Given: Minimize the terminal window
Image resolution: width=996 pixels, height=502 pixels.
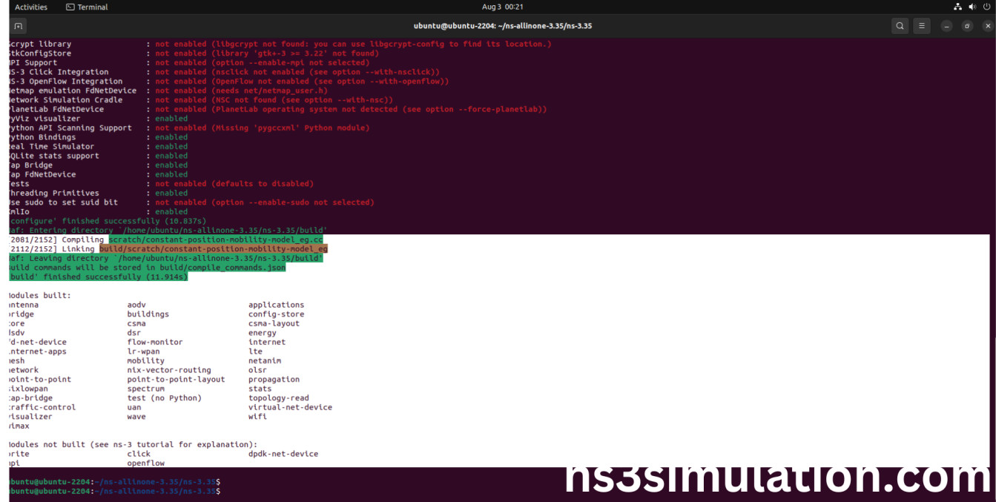Looking at the screenshot, I should [x=947, y=26].
